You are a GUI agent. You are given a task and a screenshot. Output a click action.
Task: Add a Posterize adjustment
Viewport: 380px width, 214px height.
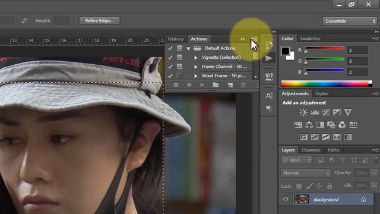[x=315, y=137]
